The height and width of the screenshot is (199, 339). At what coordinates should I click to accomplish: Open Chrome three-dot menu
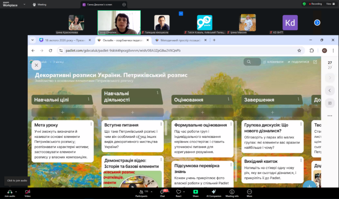click(333, 50)
